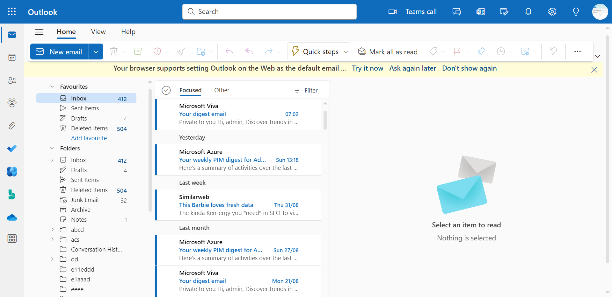Click the Flag icon in toolbar
The image size is (612, 297).
pyautogui.click(x=457, y=52)
